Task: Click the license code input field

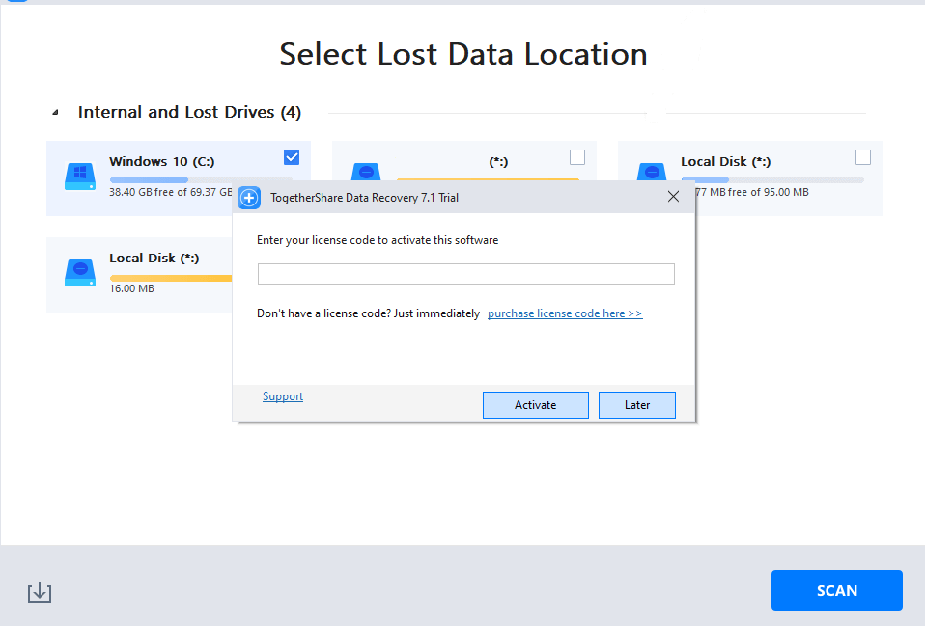Action: (466, 274)
